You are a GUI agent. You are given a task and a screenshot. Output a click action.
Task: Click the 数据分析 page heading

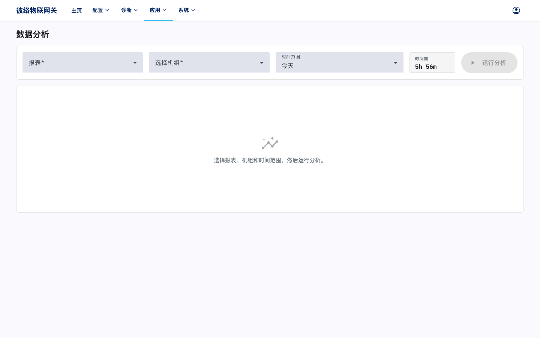(33, 34)
